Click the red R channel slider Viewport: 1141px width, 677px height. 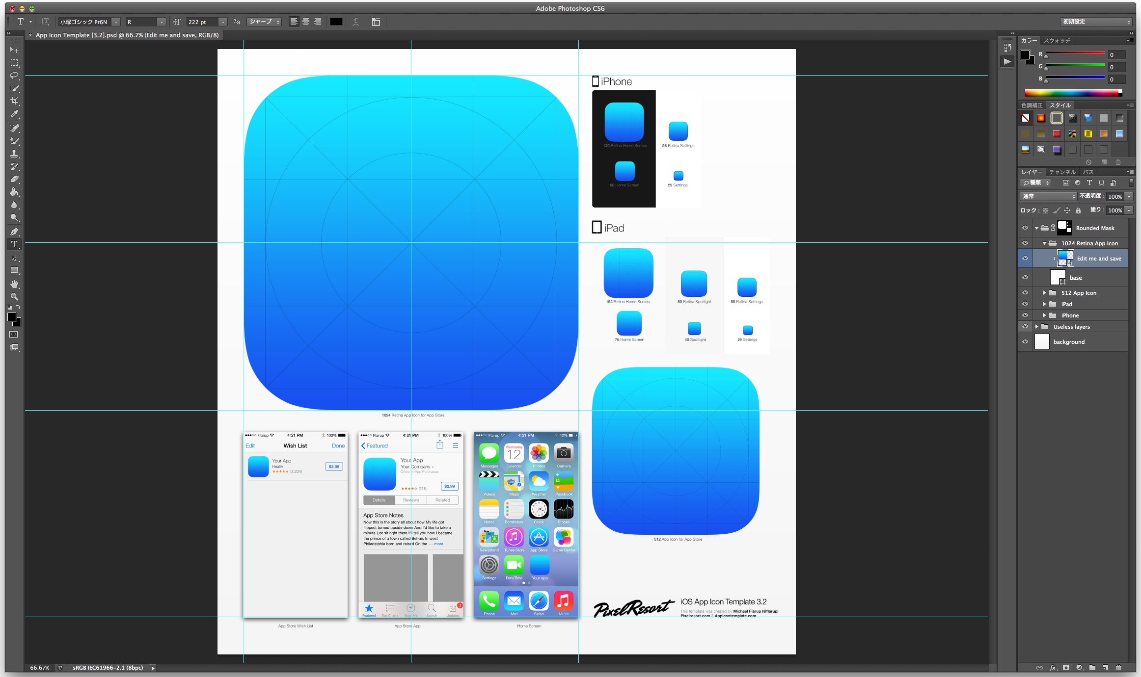[1075, 53]
